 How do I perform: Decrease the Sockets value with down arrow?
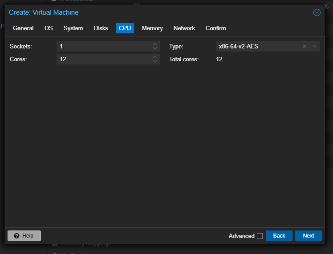click(x=155, y=48)
